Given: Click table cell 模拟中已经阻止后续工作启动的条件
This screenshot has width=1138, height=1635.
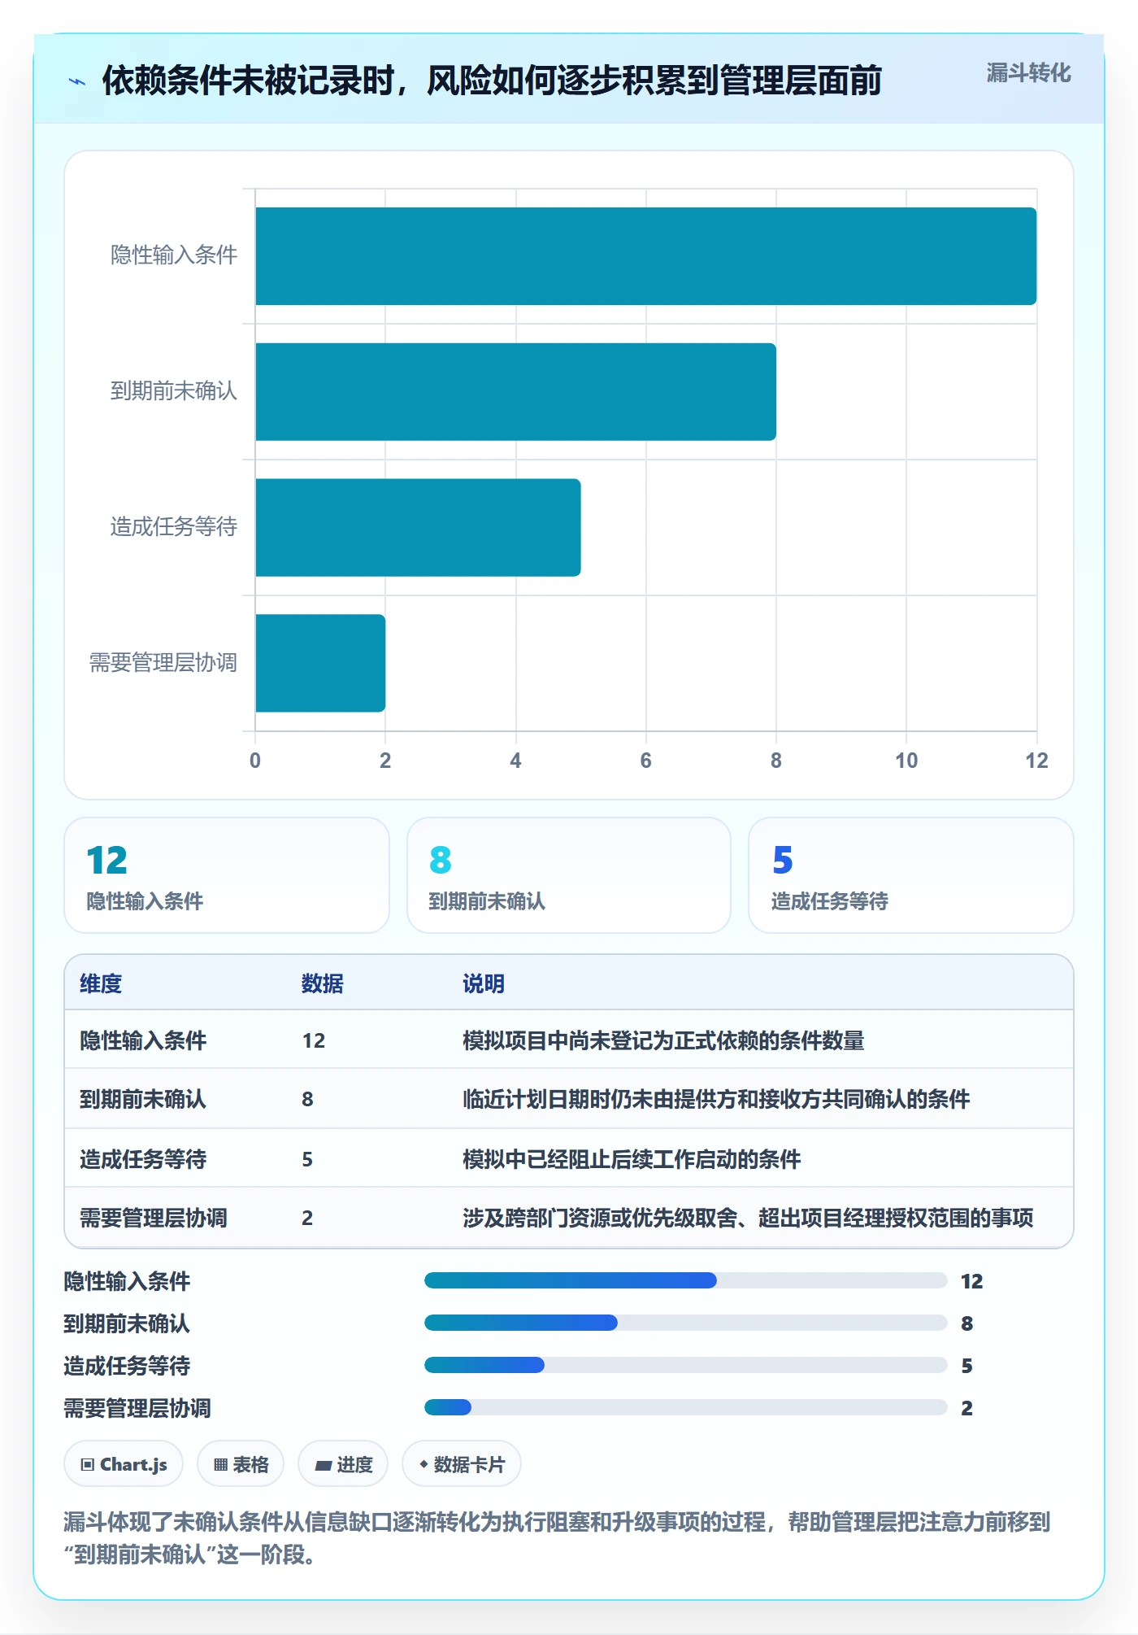Looking at the screenshot, I should tap(632, 1159).
